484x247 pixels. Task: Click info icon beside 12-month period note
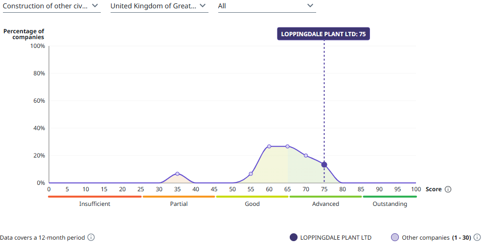click(91, 237)
